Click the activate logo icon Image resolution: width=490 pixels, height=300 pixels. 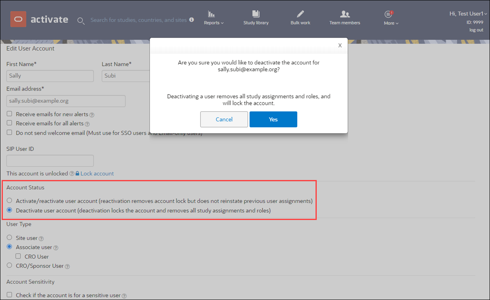(x=18, y=19)
